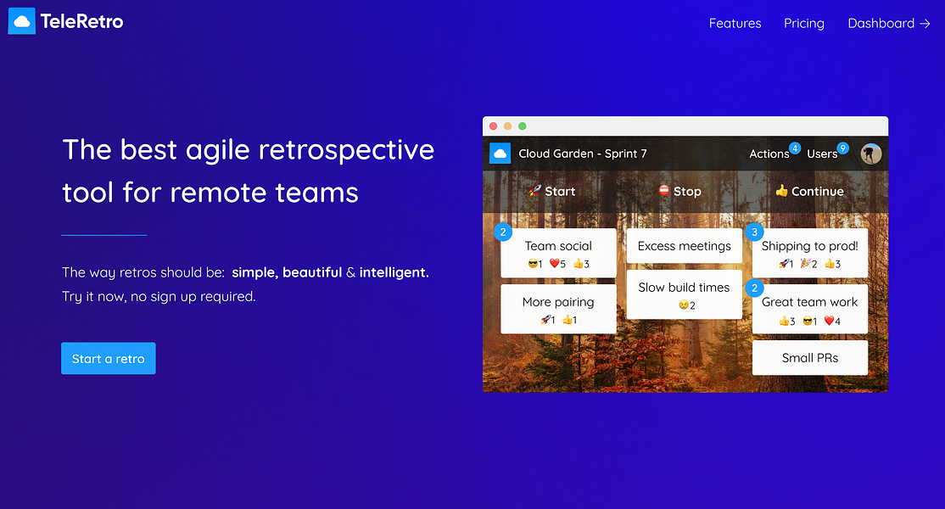Click the blue badge 2 on Team social

[503, 232]
